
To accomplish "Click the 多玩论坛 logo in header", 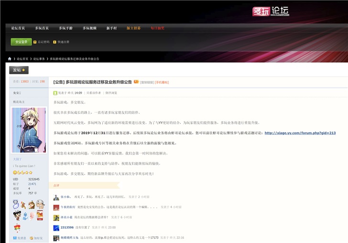I will coord(271,11).
